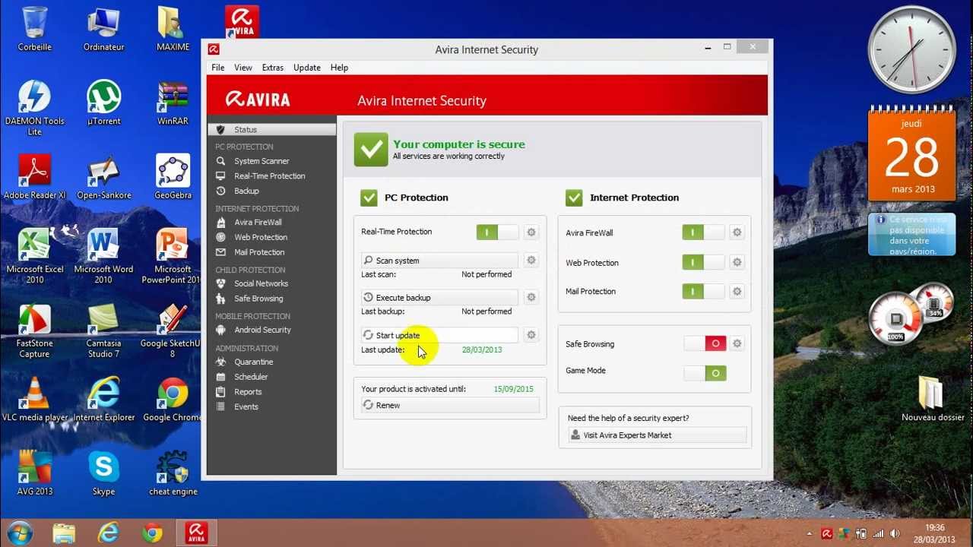973x547 pixels.
Task: Open Google Chrome from the taskbar
Action: (x=153, y=533)
